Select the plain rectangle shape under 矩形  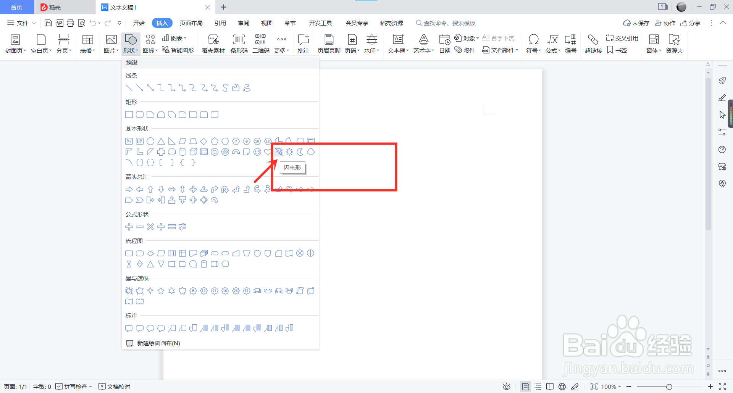tap(129, 114)
